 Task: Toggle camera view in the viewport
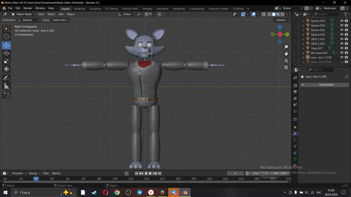(286, 61)
